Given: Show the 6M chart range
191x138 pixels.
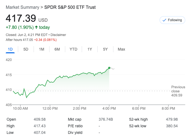Looking at the screenshot, I should pos(57,49).
